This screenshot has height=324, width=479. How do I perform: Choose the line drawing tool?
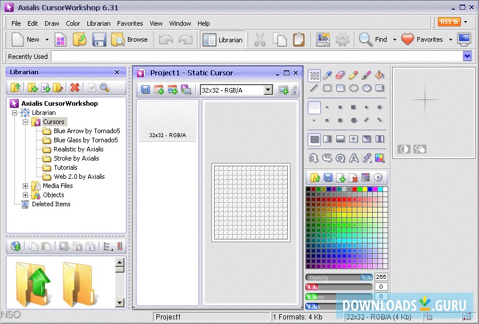(x=314, y=89)
